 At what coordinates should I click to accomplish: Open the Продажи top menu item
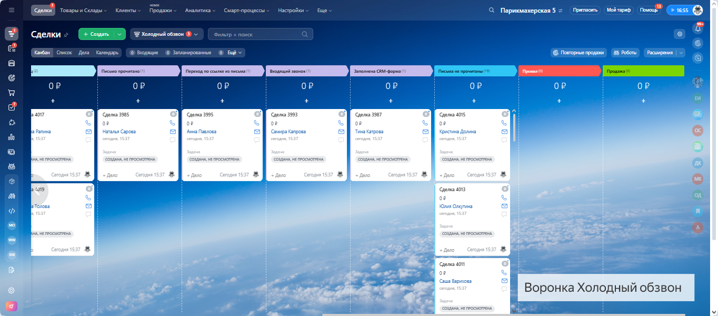[163, 10]
